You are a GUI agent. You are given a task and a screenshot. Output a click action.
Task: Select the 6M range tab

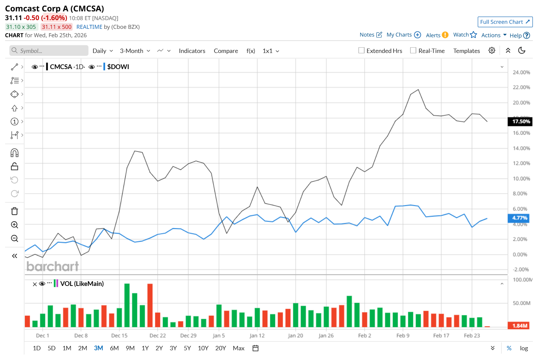click(x=114, y=348)
